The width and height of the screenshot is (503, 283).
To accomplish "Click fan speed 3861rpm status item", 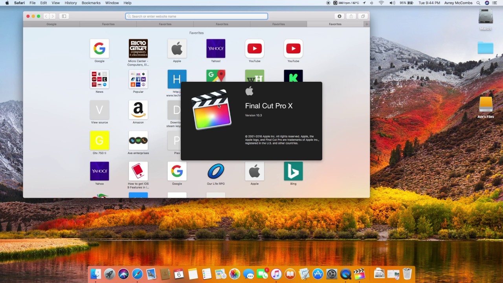I will [x=346, y=3].
